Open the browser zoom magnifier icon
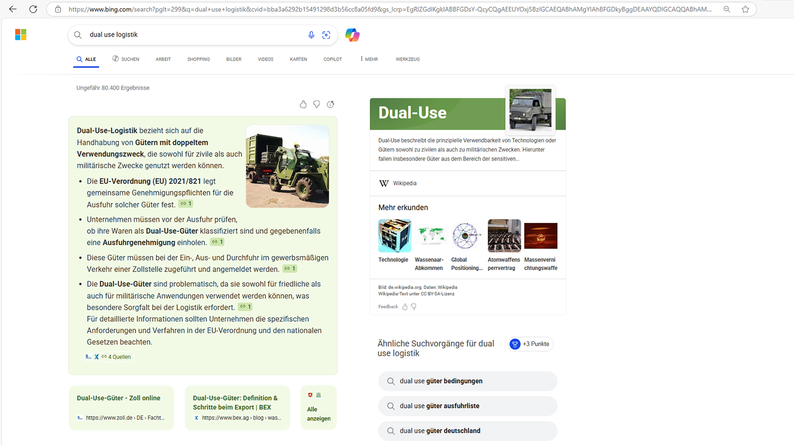Image resolution: width=794 pixels, height=445 pixels. pyautogui.click(x=726, y=9)
